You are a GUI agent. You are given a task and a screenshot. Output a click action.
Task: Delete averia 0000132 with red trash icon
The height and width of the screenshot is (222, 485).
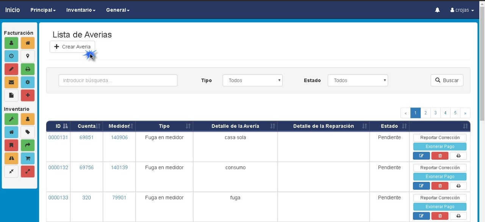click(x=440, y=186)
